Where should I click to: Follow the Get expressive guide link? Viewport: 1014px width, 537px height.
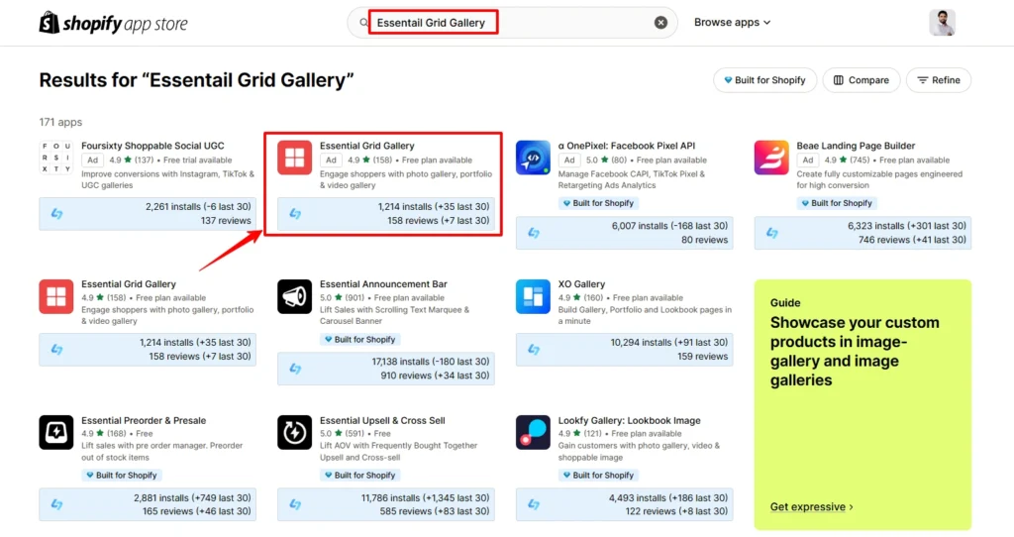(x=811, y=506)
